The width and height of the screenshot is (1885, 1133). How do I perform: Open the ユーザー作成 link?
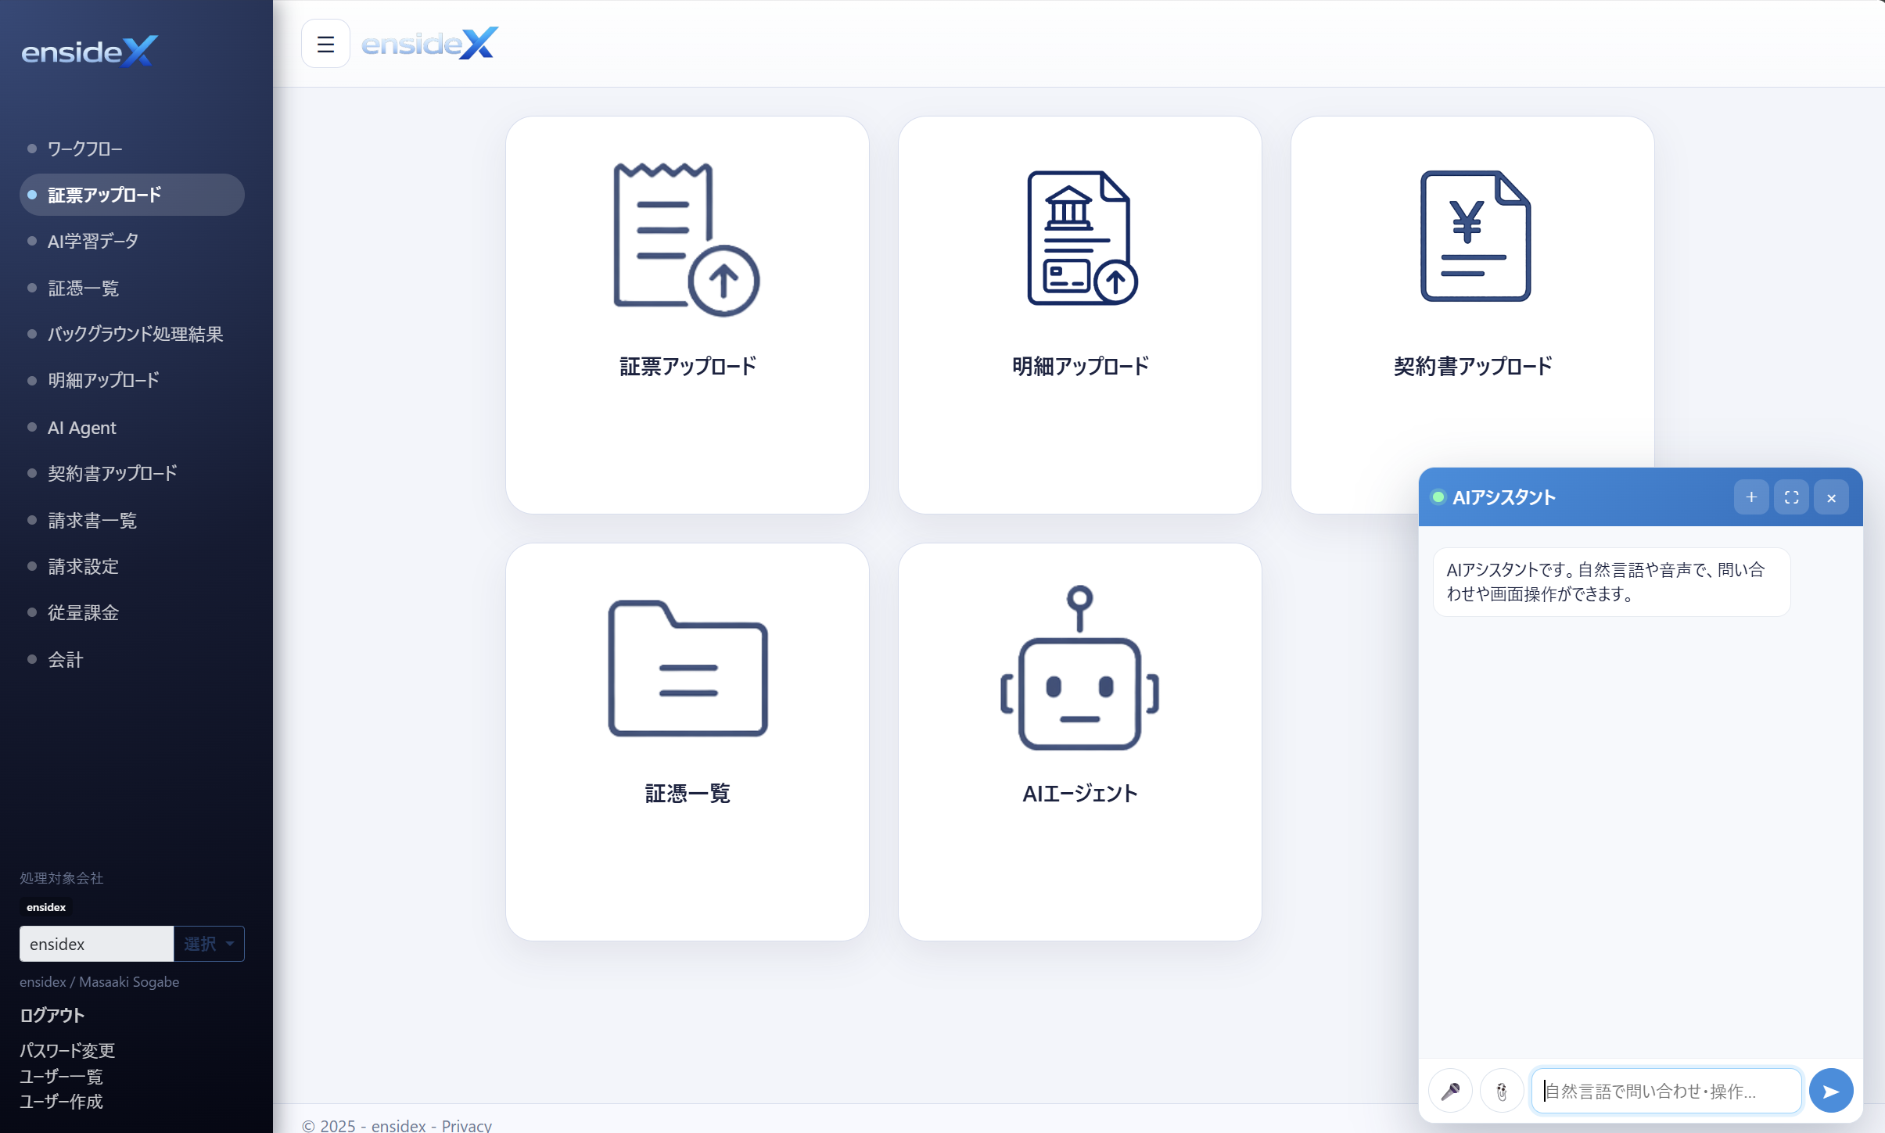[61, 1101]
